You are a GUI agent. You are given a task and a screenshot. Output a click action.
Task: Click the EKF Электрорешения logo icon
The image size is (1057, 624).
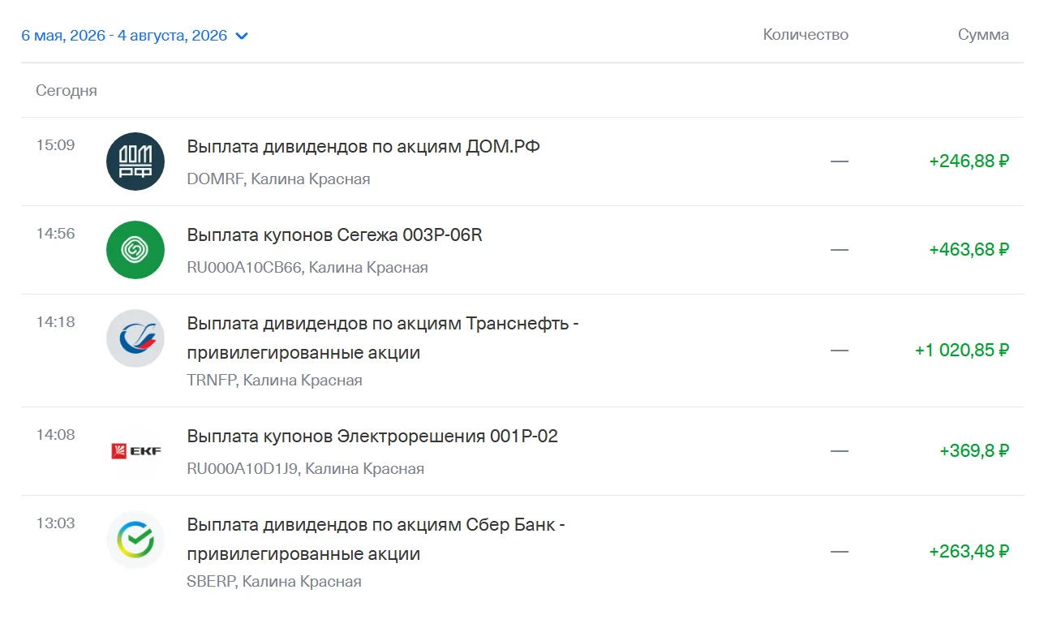(x=135, y=451)
